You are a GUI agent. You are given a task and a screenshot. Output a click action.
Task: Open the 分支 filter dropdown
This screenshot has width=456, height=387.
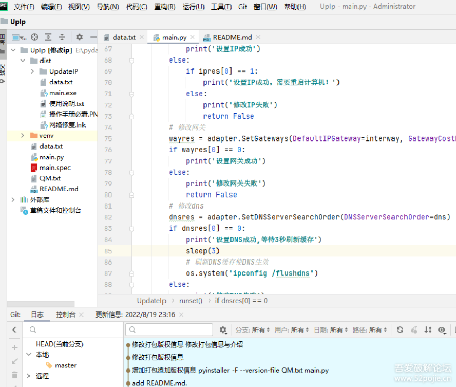tap(253, 330)
